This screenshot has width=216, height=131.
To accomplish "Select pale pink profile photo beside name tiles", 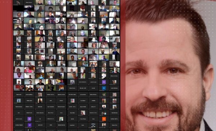I will pyautogui.click(x=83, y=113).
